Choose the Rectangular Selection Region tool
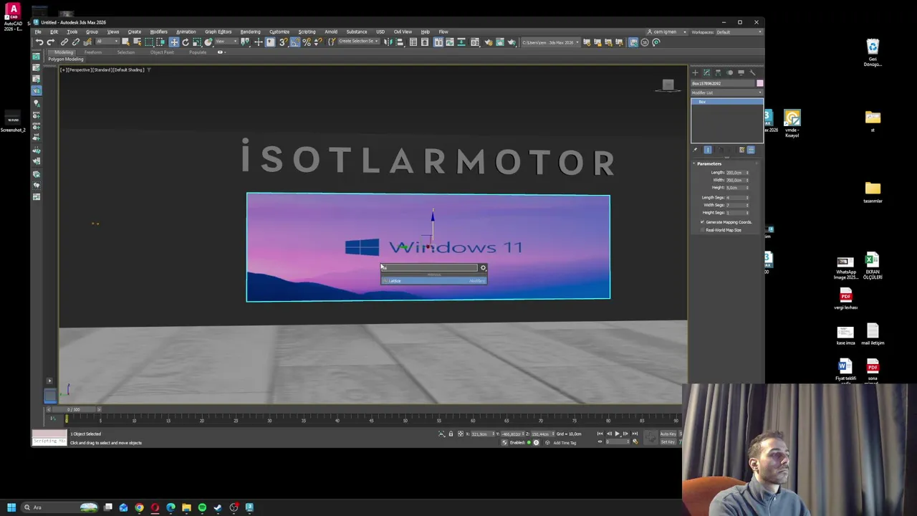The width and height of the screenshot is (917, 516). [149, 42]
